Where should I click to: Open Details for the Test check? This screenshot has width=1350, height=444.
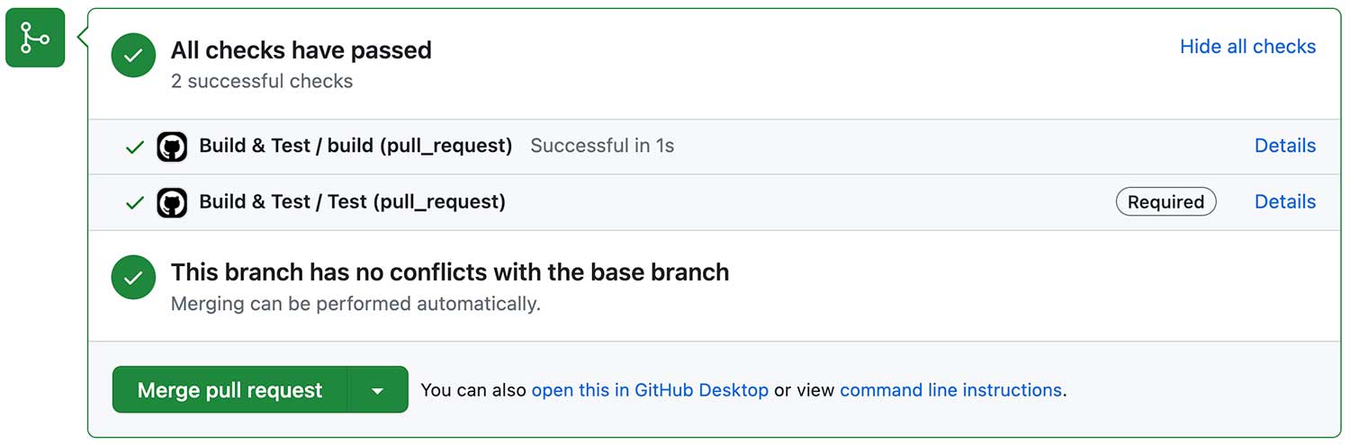(1285, 201)
